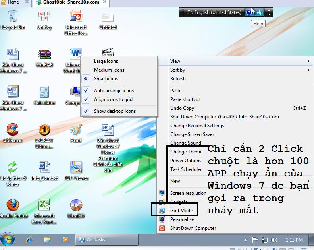Launch CCleaner from the desktop

[12, 130]
